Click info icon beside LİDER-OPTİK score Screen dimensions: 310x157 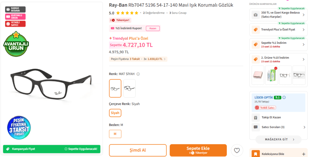(x=284, y=98)
